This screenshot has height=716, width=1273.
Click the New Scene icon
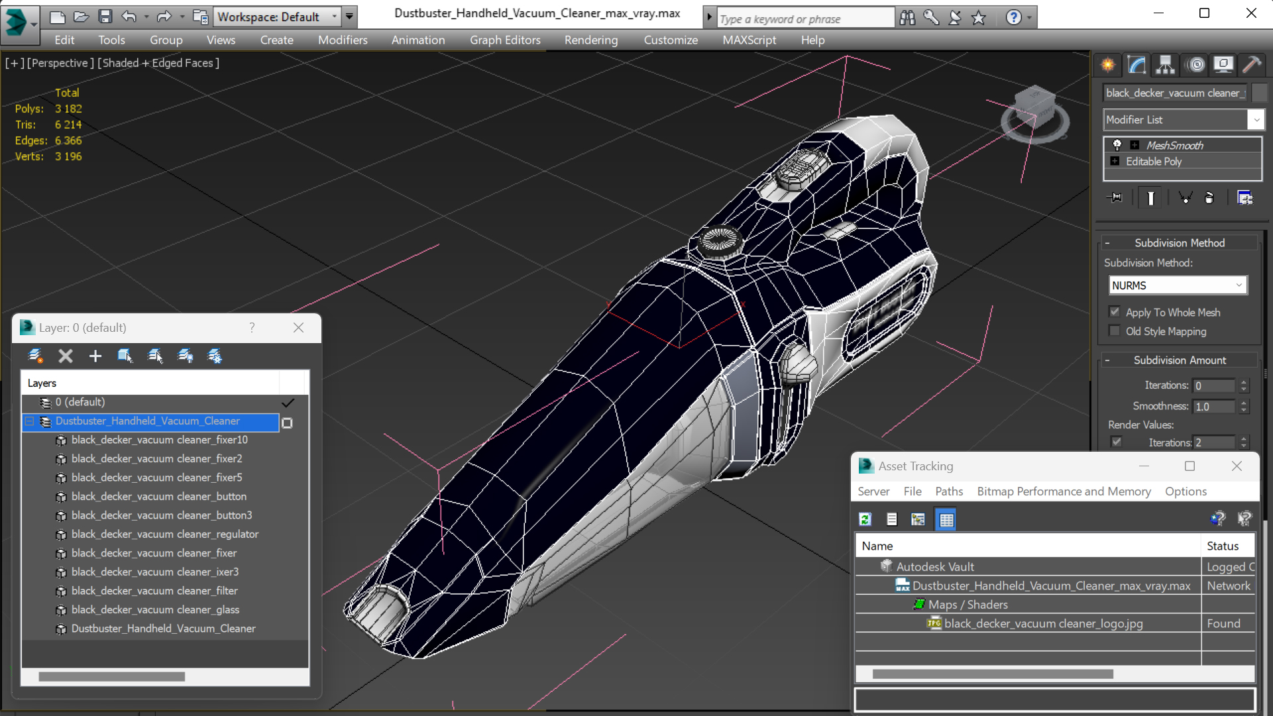(x=58, y=17)
